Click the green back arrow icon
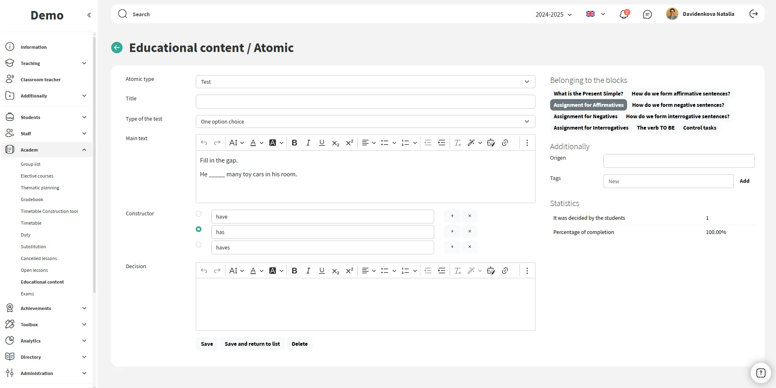The width and height of the screenshot is (776, 388). 117,48
